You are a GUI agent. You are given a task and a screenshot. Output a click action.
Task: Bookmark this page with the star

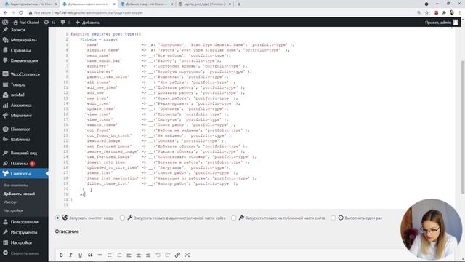point(426,13)
